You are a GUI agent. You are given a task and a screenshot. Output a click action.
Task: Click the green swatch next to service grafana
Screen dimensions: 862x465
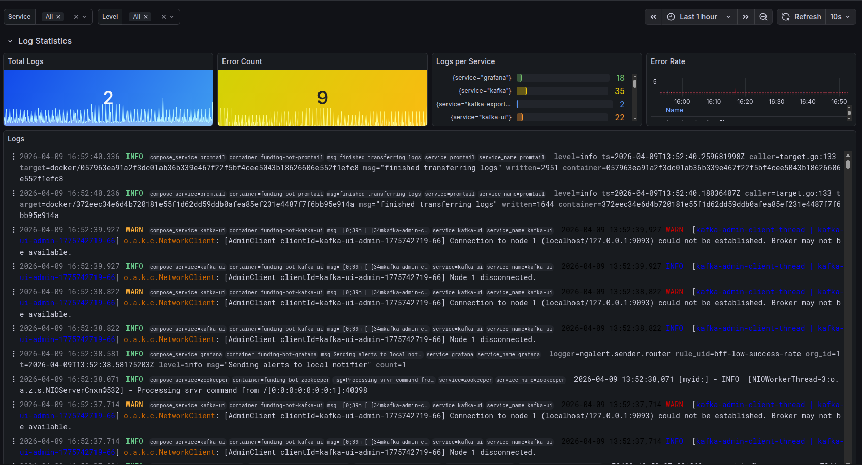(x=519, y=78)
